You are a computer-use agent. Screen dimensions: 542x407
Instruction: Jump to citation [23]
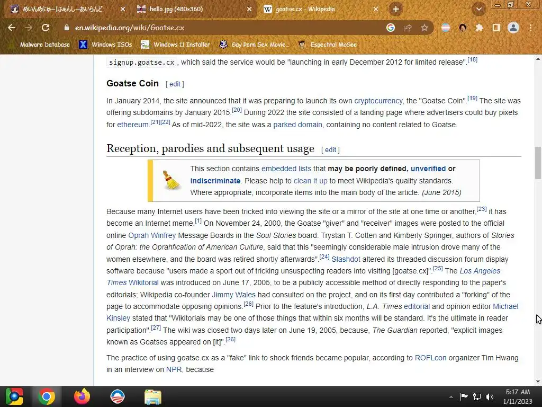coord(482,209)
